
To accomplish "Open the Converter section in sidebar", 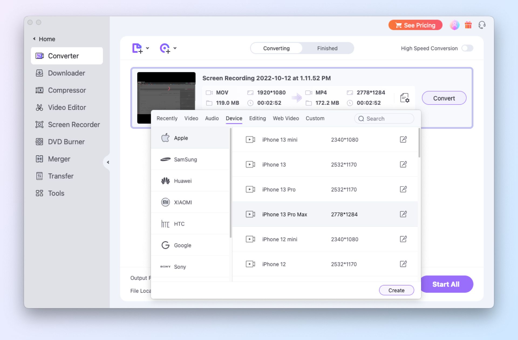I will [63, 56].
